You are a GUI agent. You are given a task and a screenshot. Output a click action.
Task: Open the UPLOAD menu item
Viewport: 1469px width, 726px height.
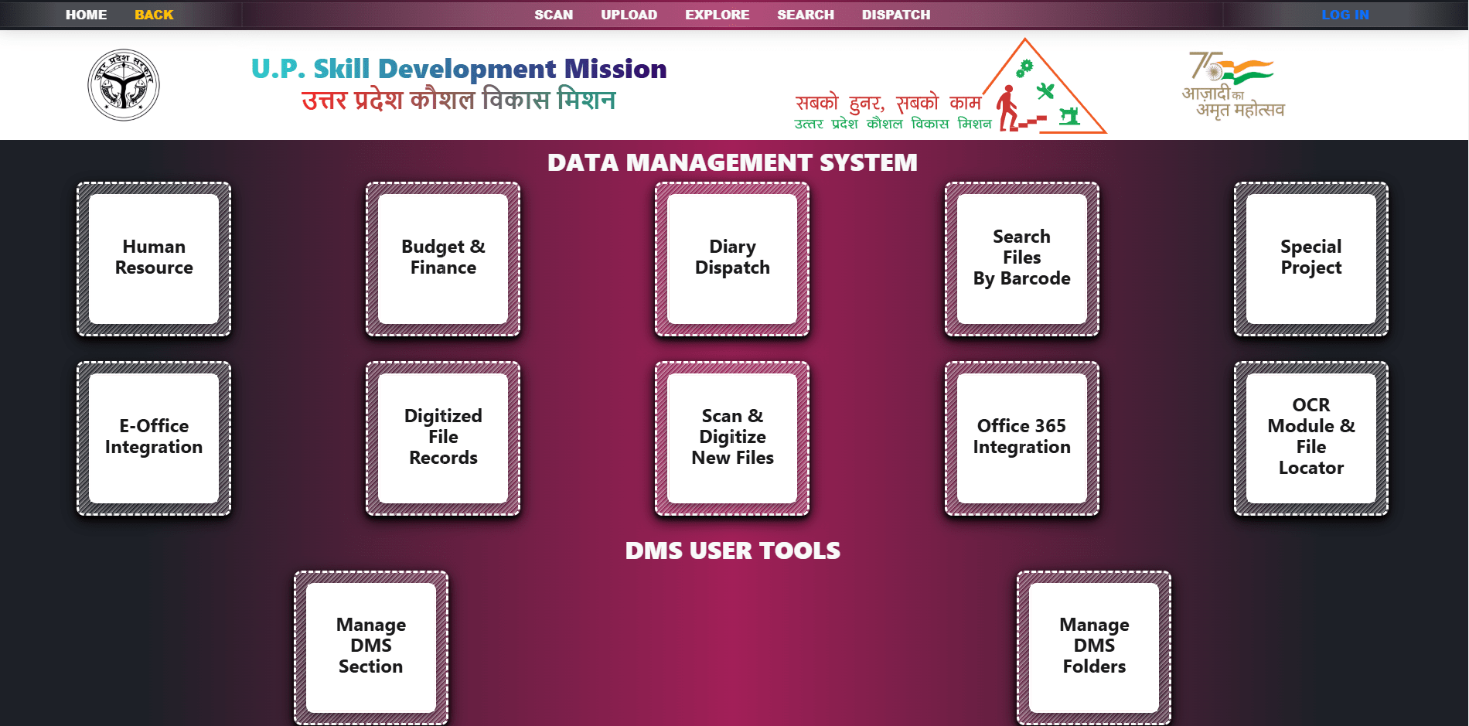coord(629,15)
